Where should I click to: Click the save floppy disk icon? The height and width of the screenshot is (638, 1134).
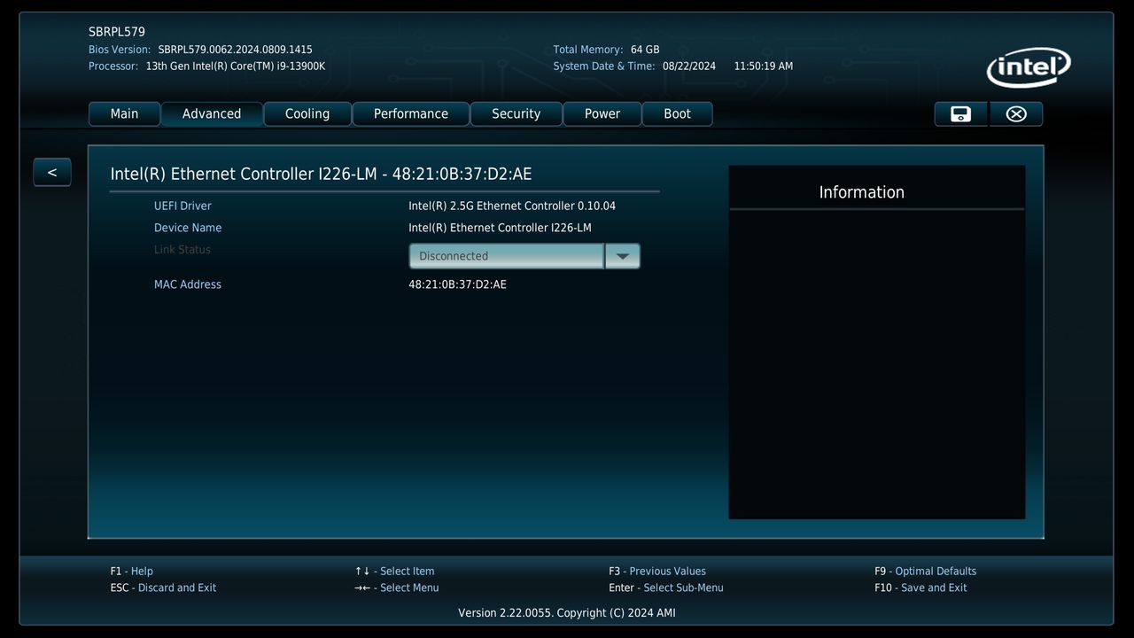click(960, 113)
